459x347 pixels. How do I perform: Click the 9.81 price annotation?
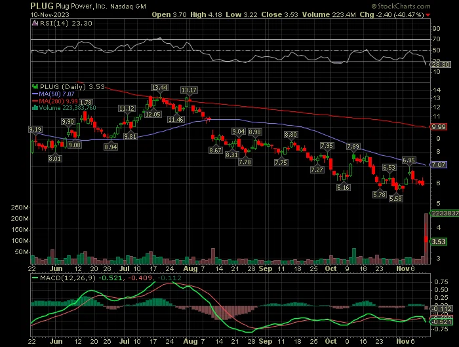coord(130,137)
